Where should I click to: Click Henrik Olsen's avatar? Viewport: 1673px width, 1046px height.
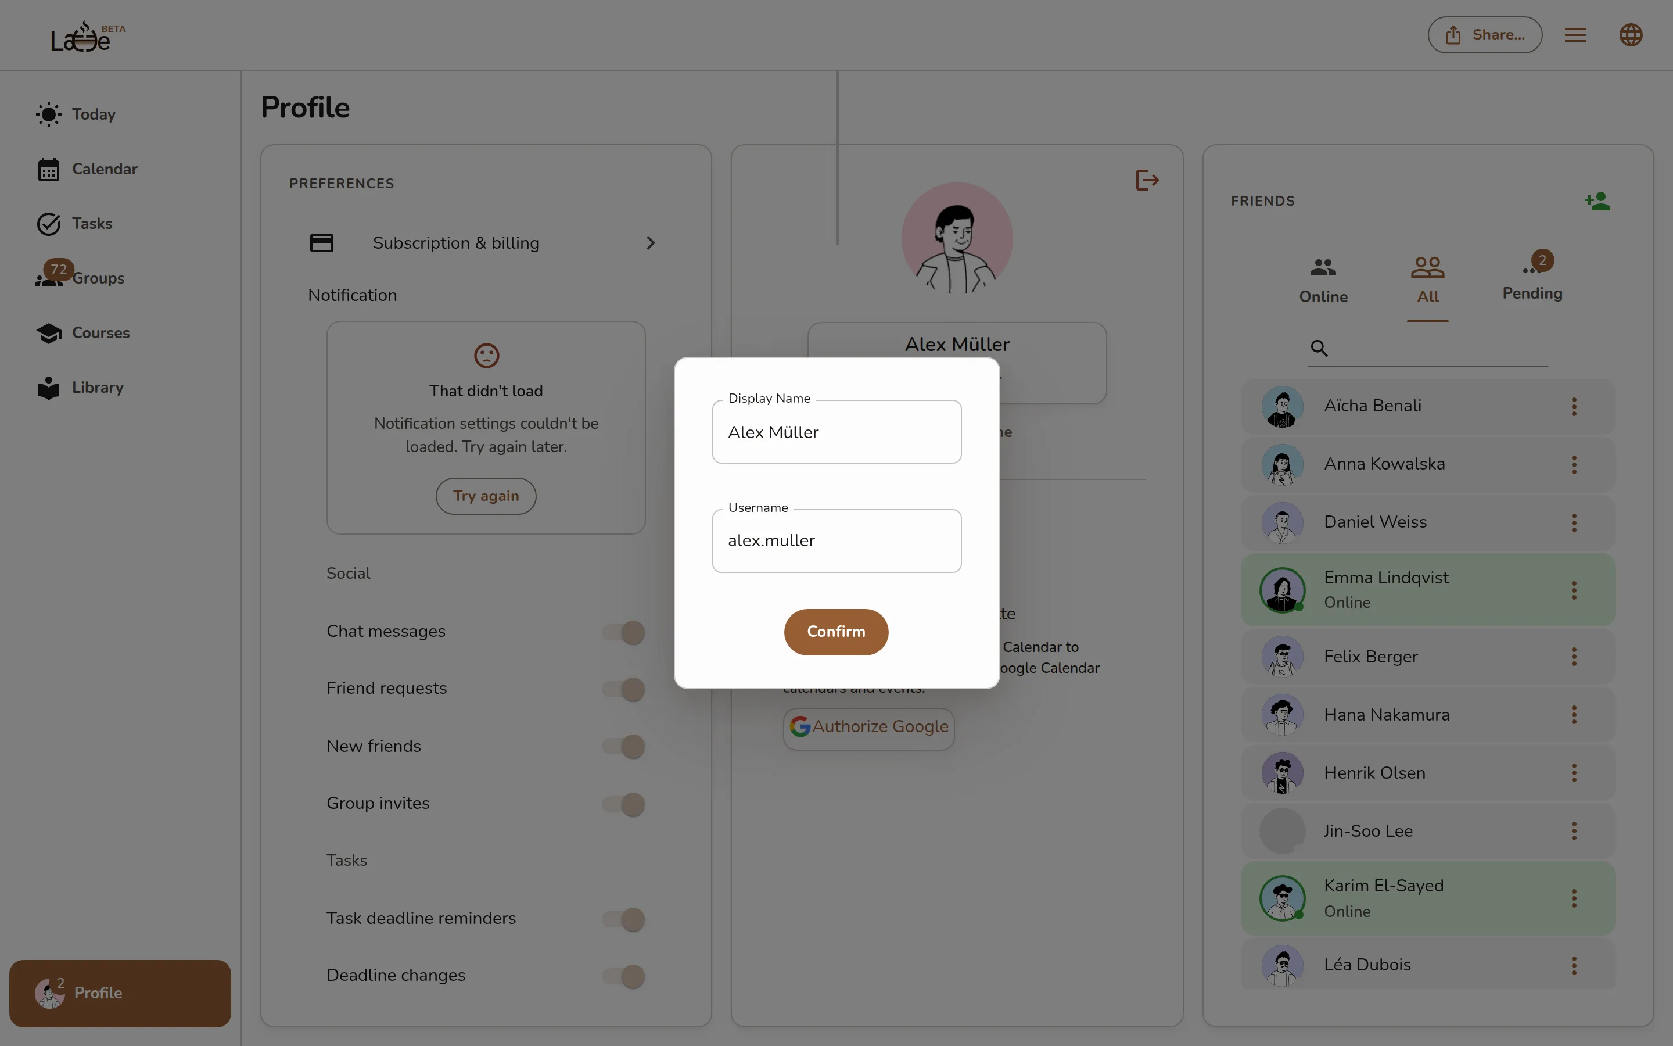tap(1283, 773)
